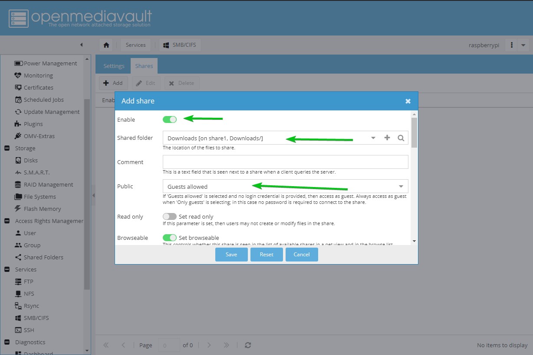Screen dimensions: 533x355
Task: Collapse sidebar with top left arrow
Action: click(x=81, y=45)
